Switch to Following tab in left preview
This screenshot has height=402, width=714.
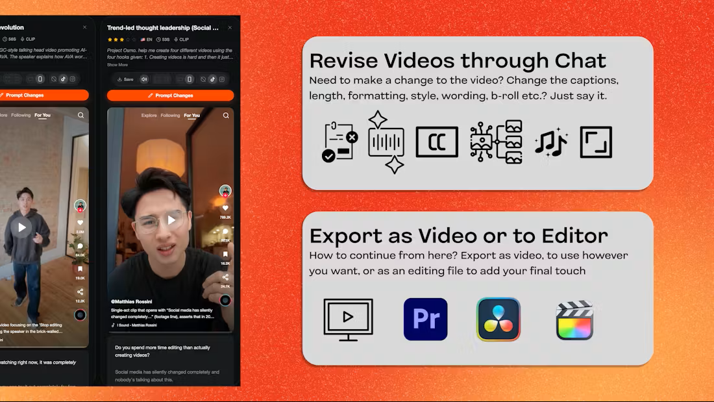[21, 116]
